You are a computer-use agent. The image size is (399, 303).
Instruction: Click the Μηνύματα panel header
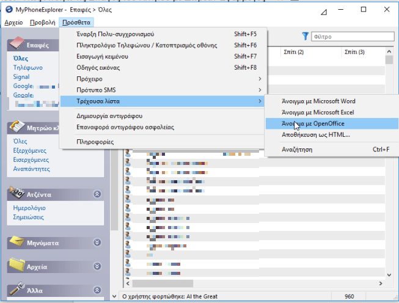click(56, 243)
